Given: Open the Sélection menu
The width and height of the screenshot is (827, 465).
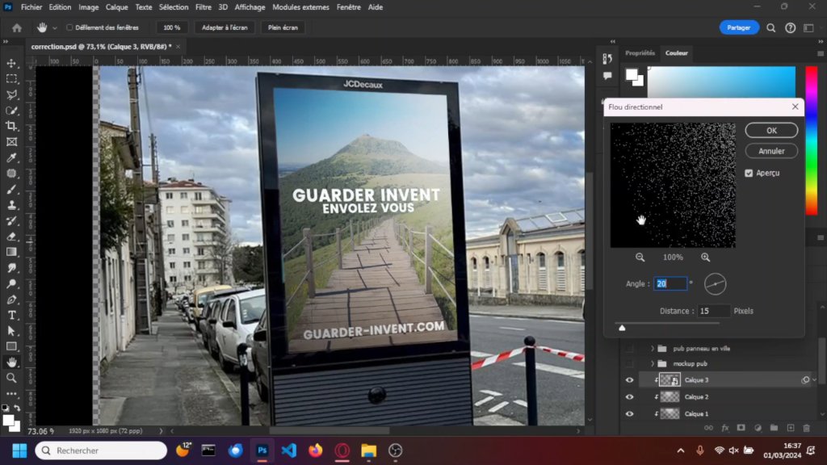Looking at the screenshot, I should coord(174,7).
